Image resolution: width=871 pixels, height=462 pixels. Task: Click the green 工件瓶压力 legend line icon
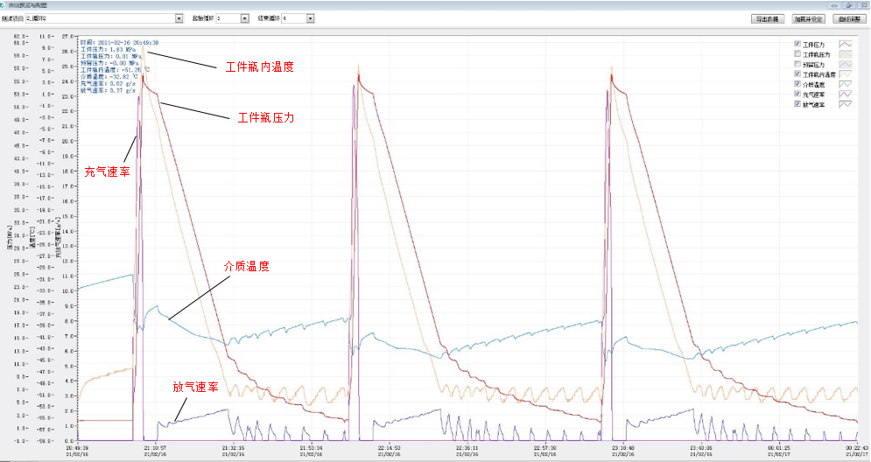tap(846, 54)
